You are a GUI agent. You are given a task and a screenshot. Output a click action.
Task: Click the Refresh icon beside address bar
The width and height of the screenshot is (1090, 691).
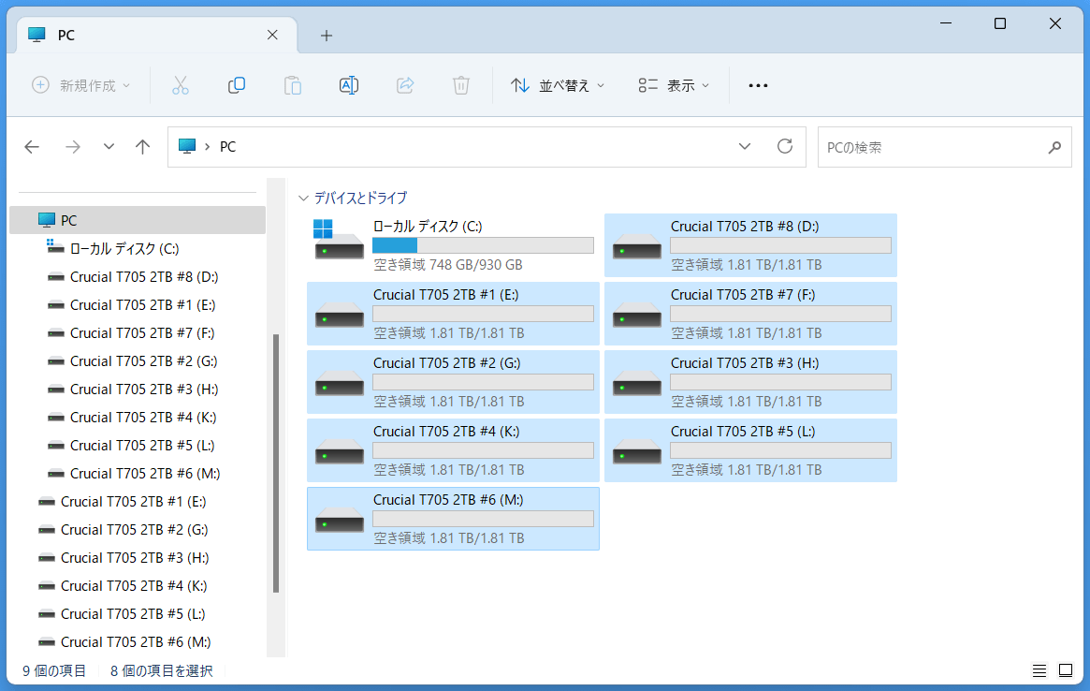click(x=785, y=146)
